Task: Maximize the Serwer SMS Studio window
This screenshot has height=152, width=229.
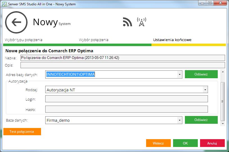Action: (x=210, y=3)
